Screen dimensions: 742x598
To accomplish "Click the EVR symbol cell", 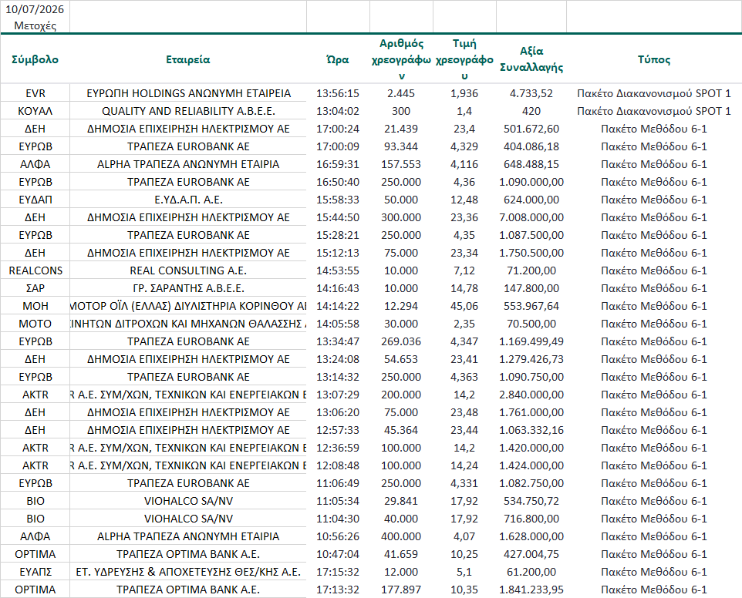I will 35,93.
